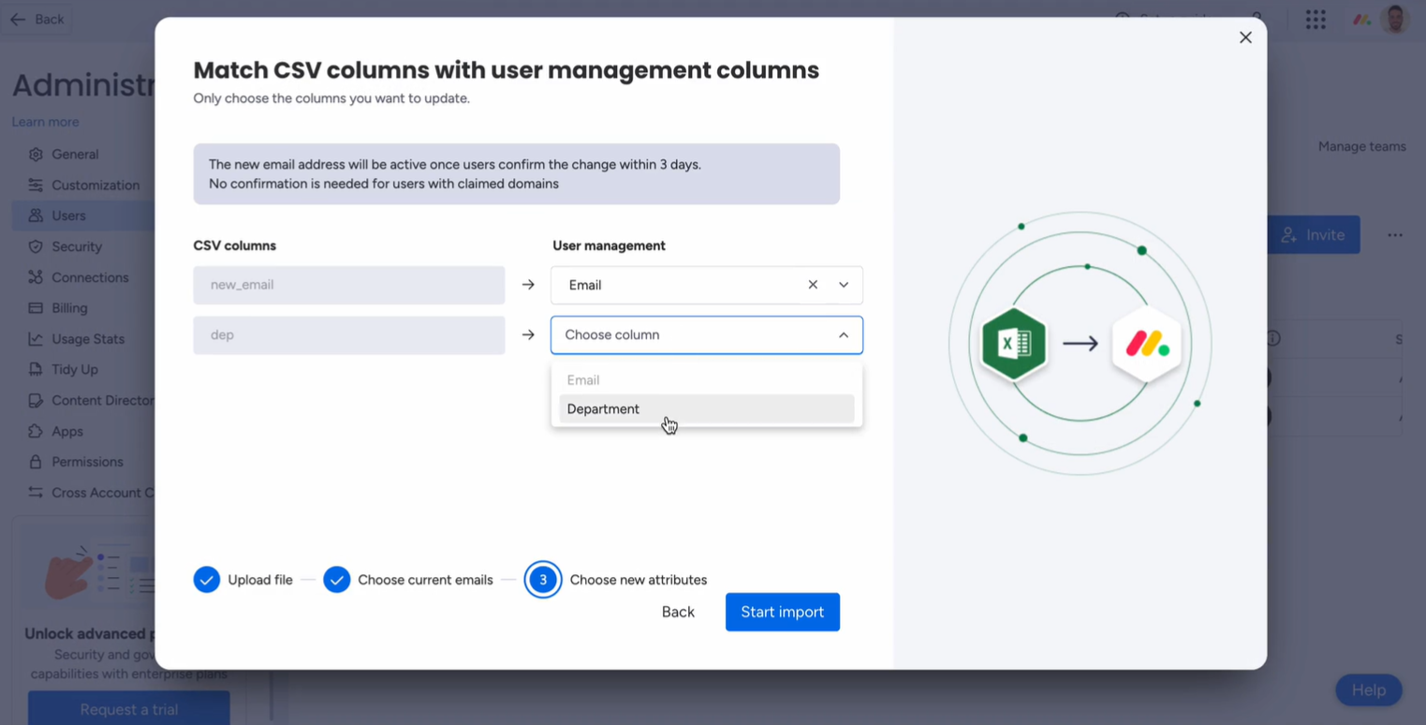This screenshot has height=725, width=1426.
Task: Click the Upload file step checkmark
Action: (207, 580)
